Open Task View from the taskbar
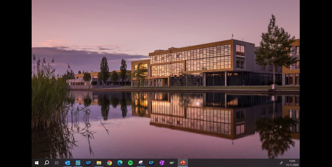This screenshot has height=167, width=332. click(56, 163)
